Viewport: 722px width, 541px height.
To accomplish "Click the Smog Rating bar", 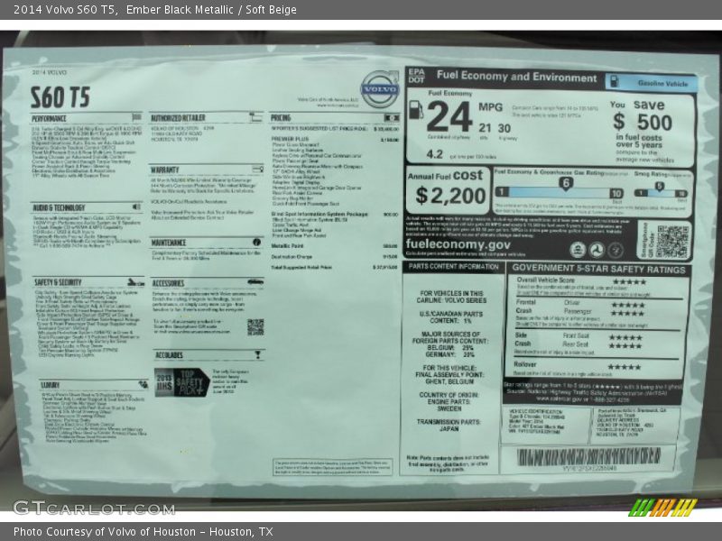I will coord(661,192).
